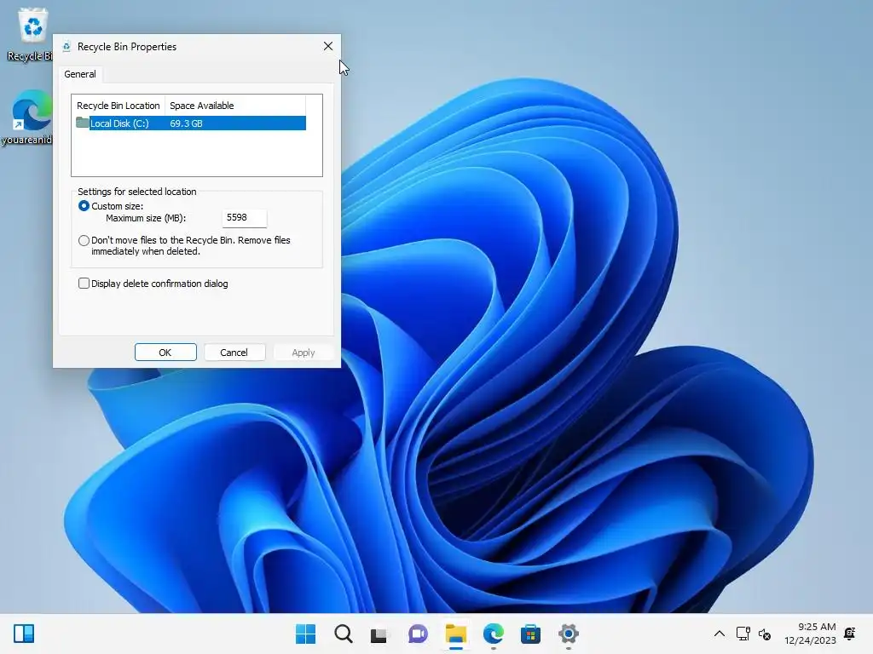Click the Cancel button
This screenshot has height=654, width=873.
(x=234, y=352)
